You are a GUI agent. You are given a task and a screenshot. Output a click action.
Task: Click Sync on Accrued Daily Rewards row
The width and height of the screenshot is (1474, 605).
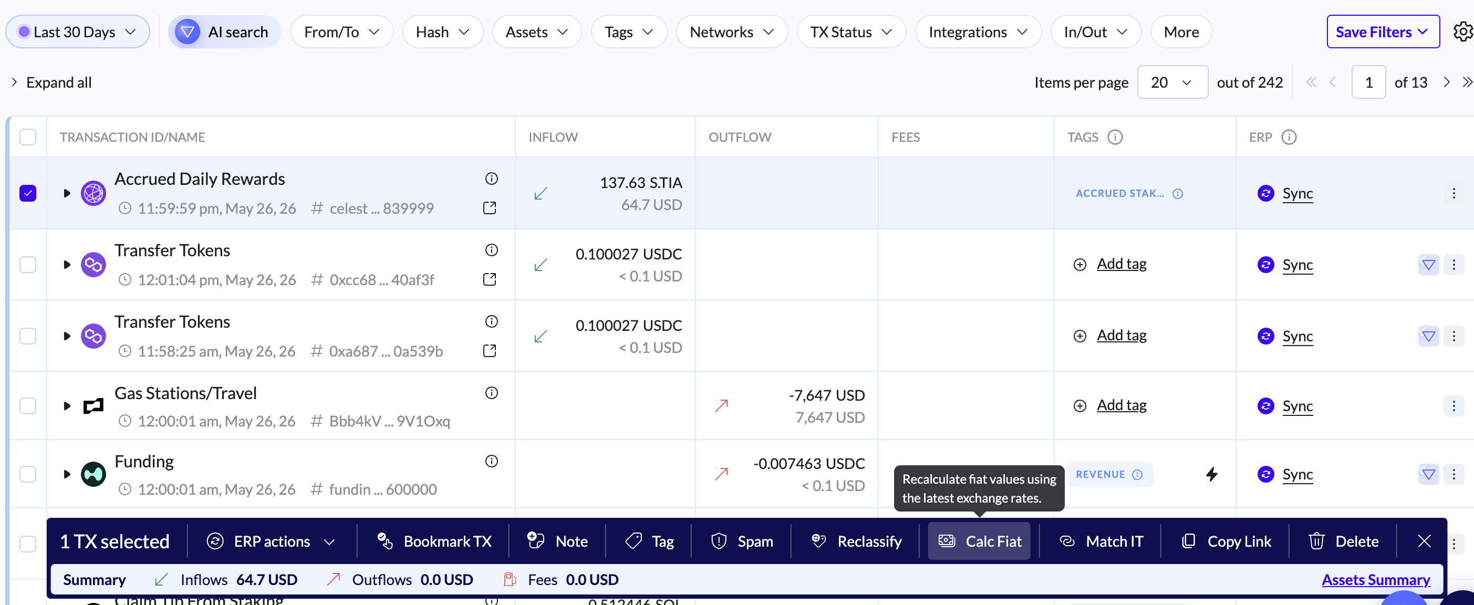coord(1297,193)
